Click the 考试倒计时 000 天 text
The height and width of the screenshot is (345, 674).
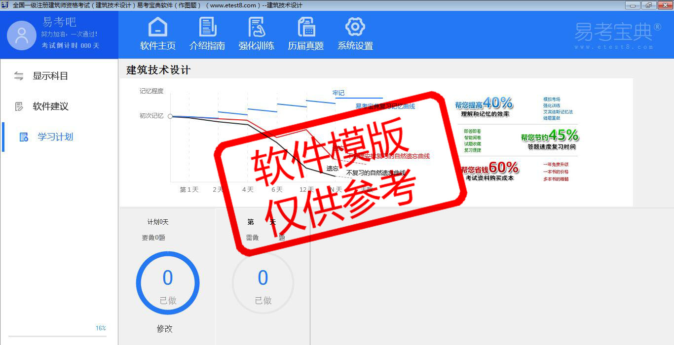71,45
